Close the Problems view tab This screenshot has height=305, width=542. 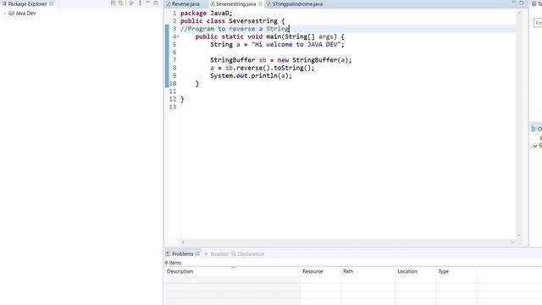click(x=197, y=254)
